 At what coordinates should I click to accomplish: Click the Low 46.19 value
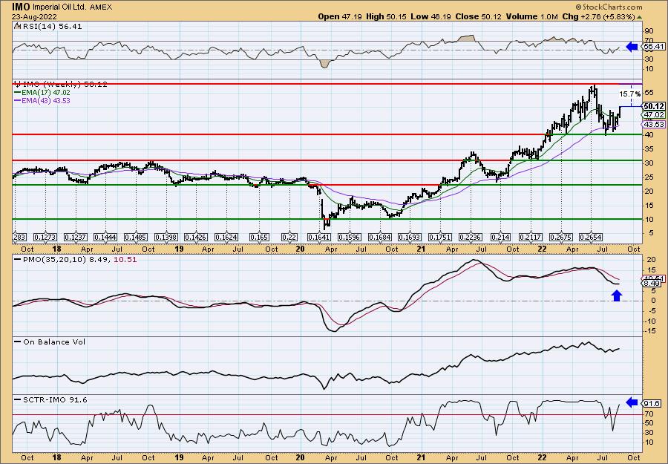[x=430, y=16]
